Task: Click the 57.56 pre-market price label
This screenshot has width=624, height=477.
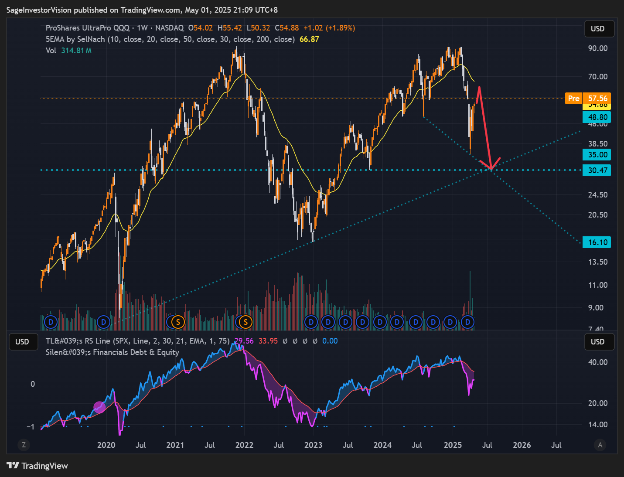Action: click(597, 99)
